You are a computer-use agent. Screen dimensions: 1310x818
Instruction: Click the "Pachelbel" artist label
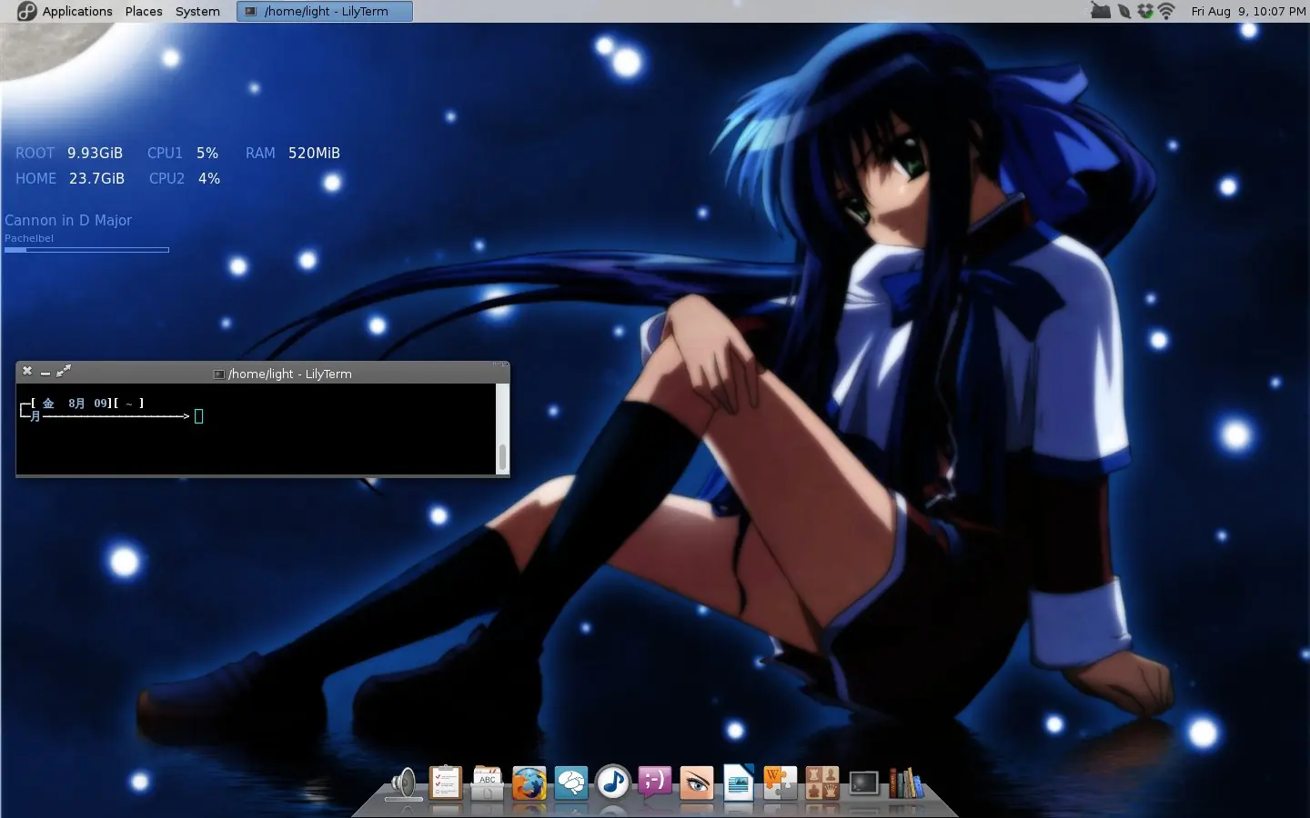pyautogui.click(x=29, y=238)
